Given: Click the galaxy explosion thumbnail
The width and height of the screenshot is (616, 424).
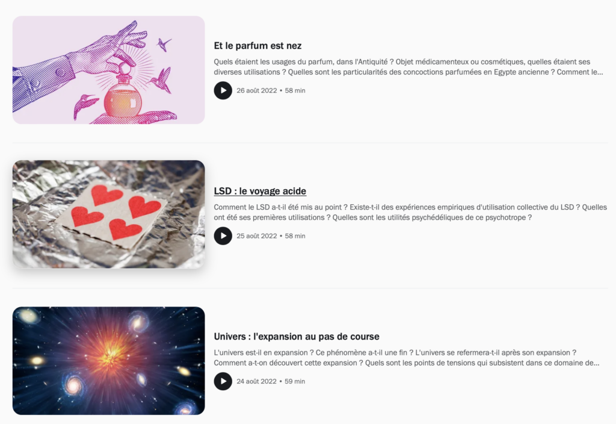Looking at the screenshot, I should (x=109, y=361).
